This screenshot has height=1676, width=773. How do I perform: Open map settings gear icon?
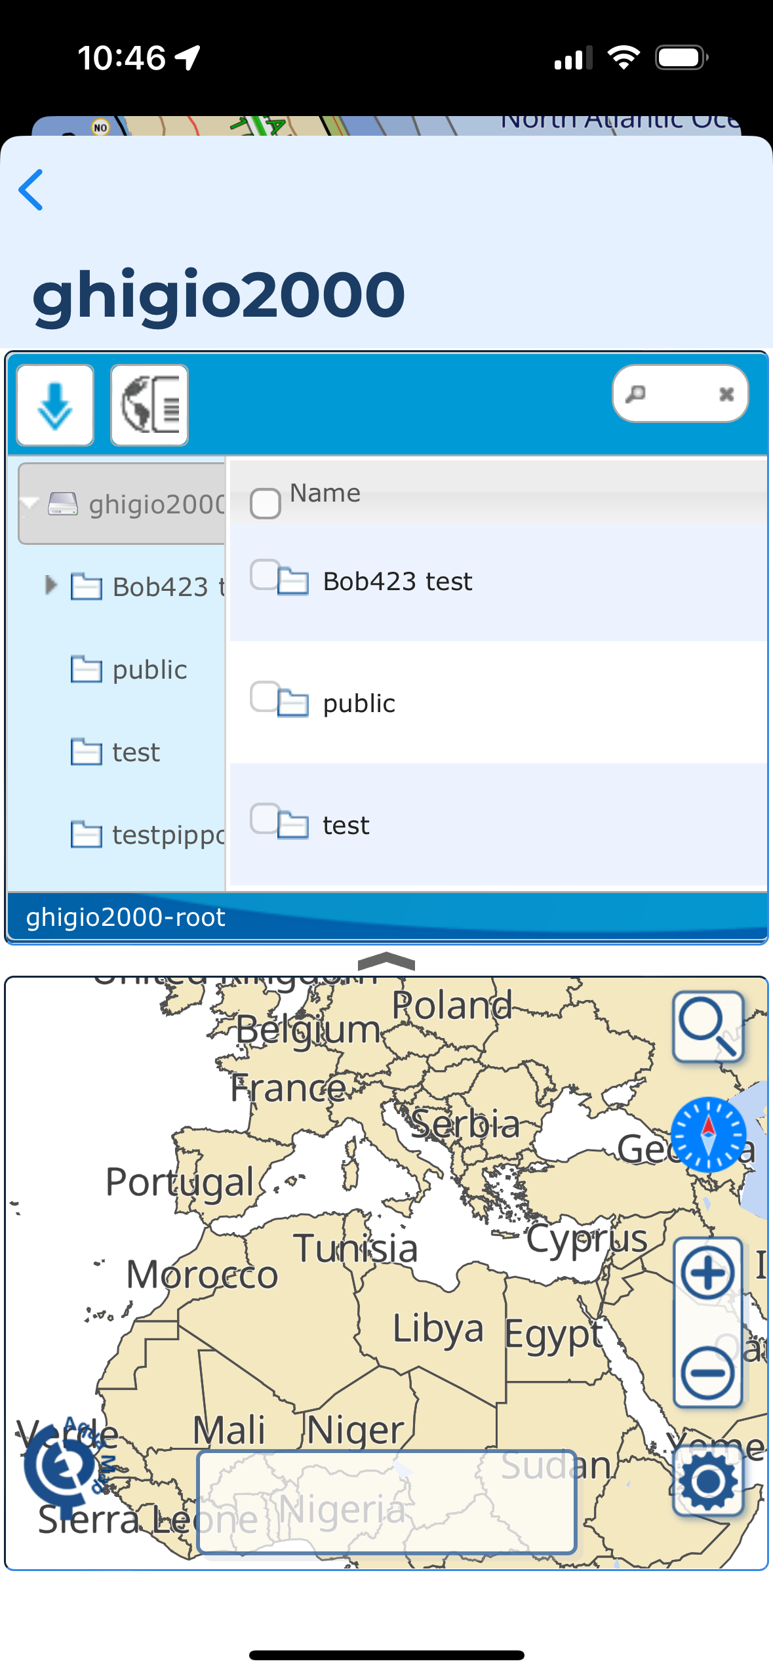point(708,1482)
